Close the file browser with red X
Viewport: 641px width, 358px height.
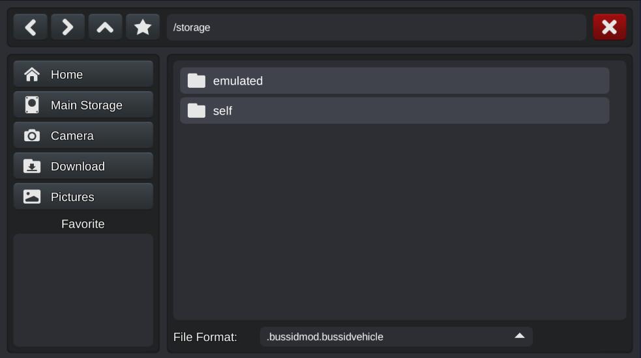[609, 27]
